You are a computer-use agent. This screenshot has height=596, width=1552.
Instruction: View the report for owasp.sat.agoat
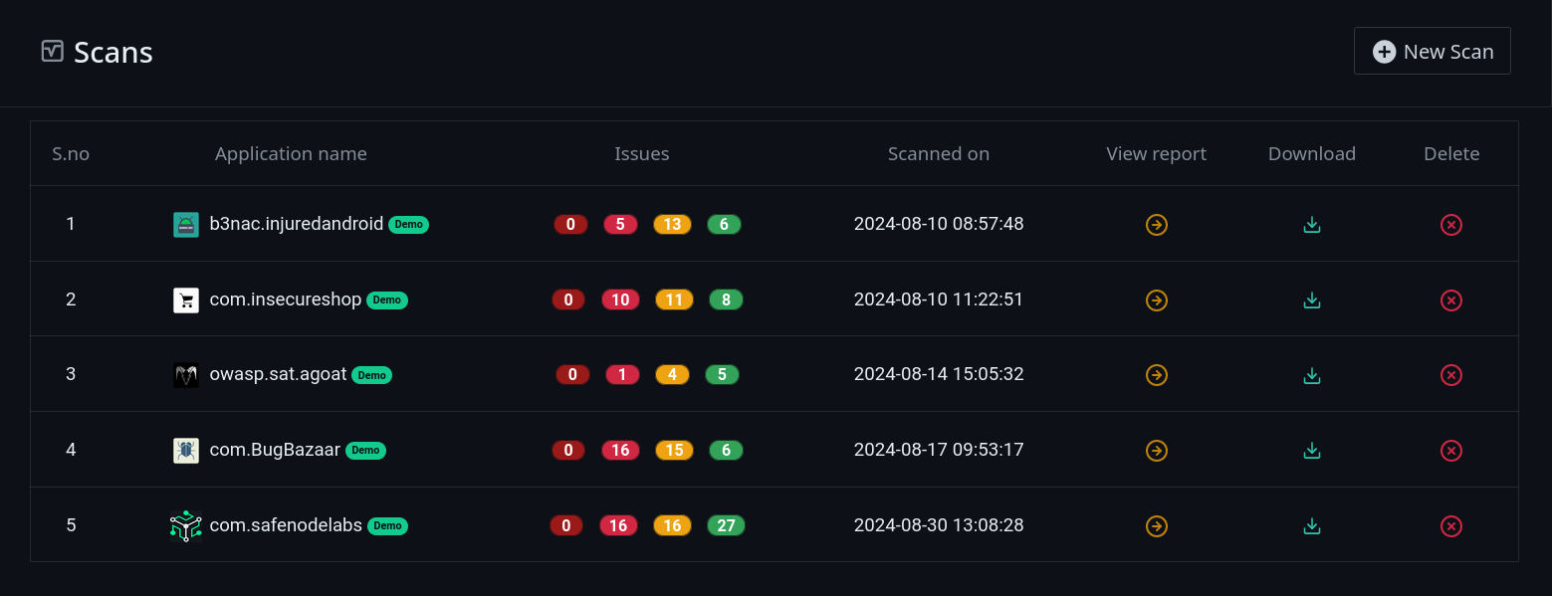(x=1156, y=375)
